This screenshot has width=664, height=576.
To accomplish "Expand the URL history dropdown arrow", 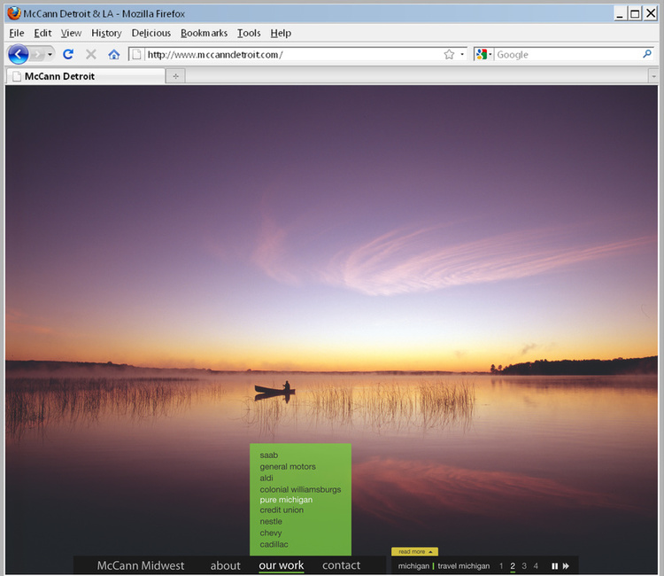I will 462,54.
